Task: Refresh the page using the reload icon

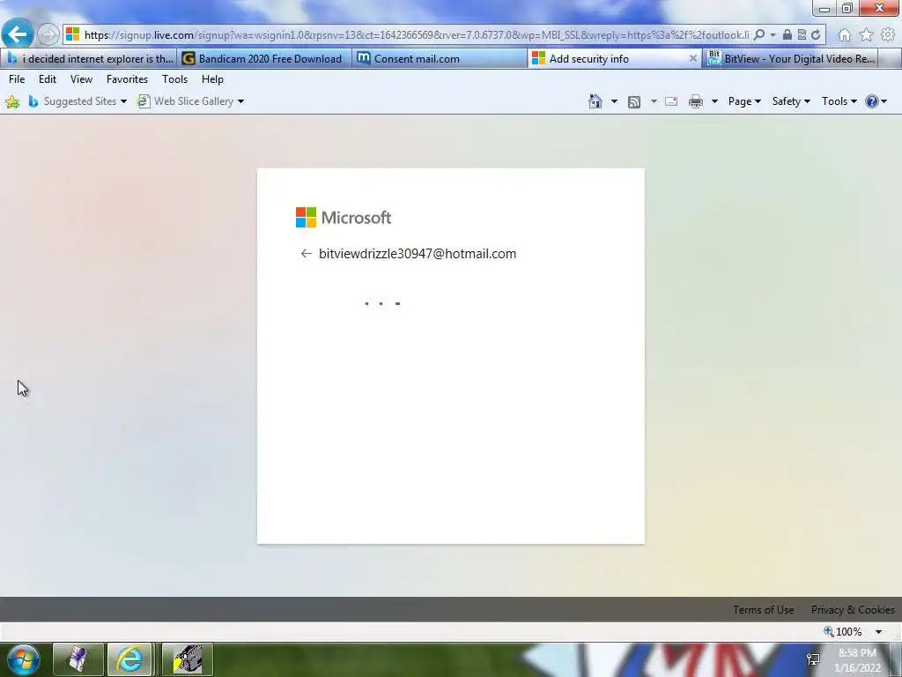Action: pos(816,35)
